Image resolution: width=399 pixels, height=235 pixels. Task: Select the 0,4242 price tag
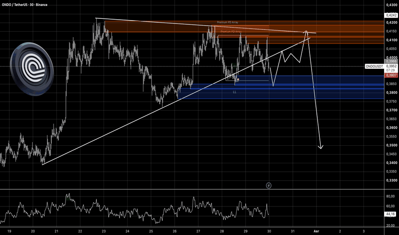click(391, 15)
